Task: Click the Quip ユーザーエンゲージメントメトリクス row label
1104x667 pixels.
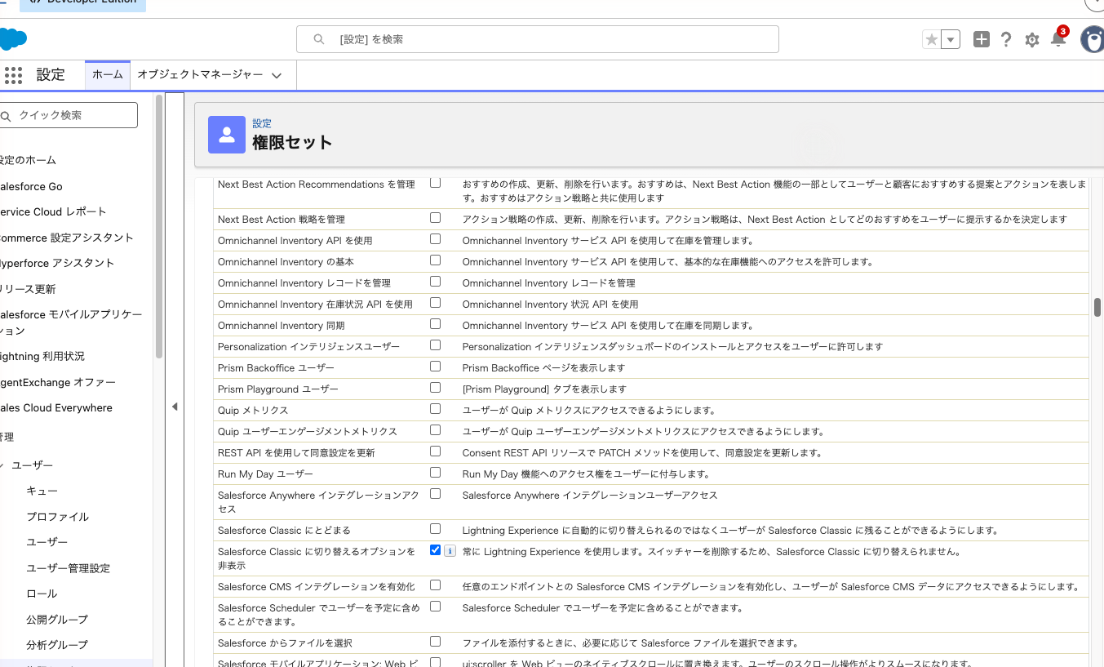Action: (x=308, y=432)
